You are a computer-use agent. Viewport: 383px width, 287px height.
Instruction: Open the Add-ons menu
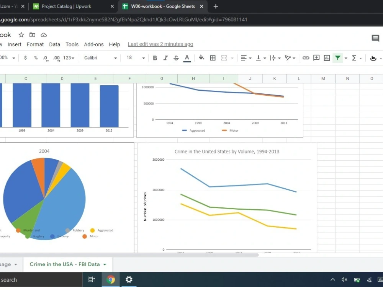pyautogui.click(x=94, y=44)
